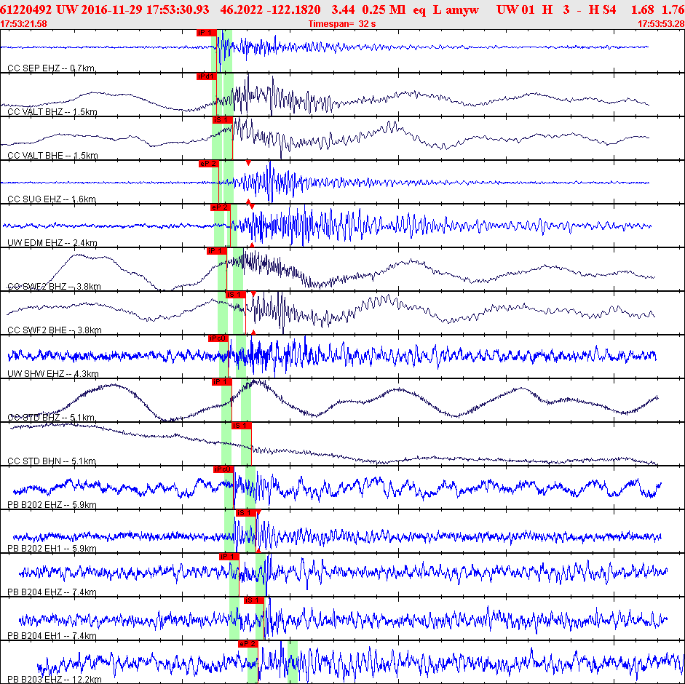Click the event ID 61220492 in the header

click(x=25, y=9)
